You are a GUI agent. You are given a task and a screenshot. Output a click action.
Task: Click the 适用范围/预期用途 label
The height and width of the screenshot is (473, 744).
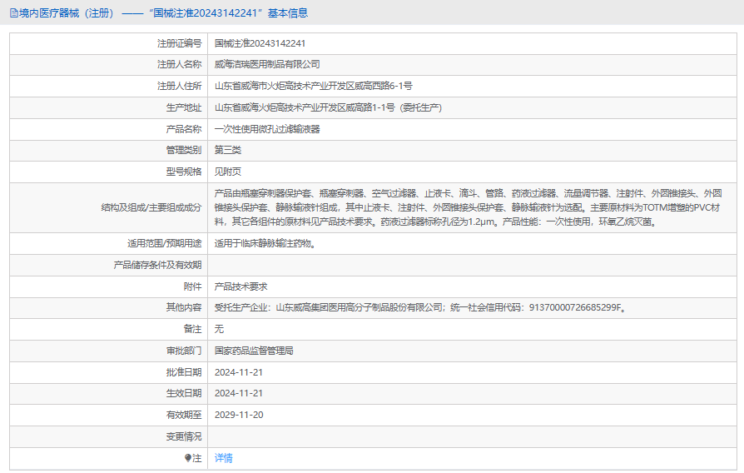click(164, 244)
